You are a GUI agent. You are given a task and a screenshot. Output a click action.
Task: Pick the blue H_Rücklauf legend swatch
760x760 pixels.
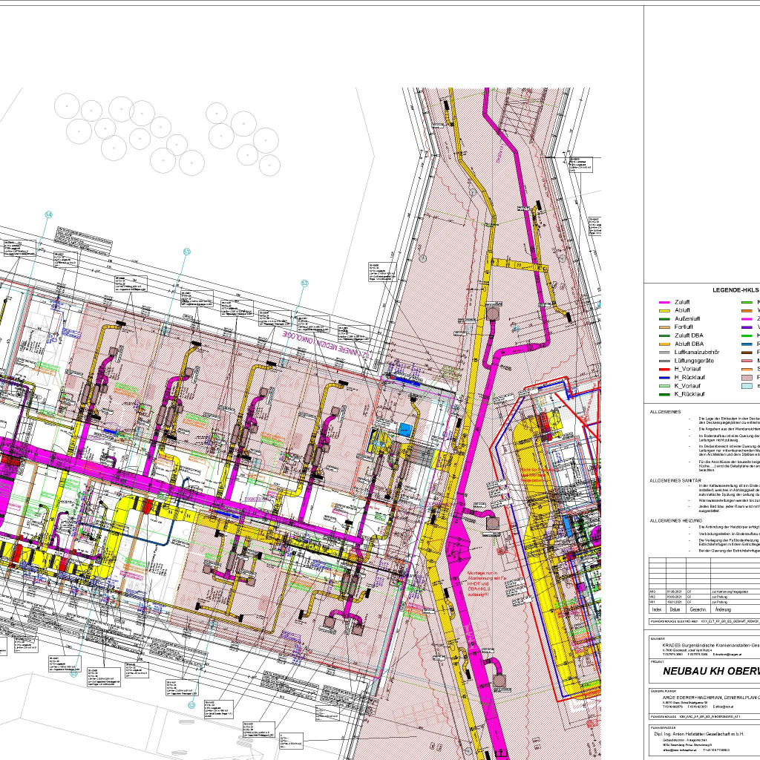664,376
